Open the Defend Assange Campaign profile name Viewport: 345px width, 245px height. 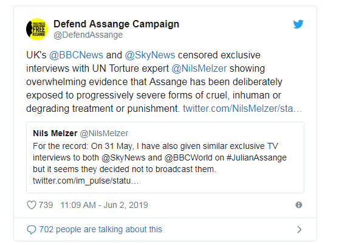[116, 24]
